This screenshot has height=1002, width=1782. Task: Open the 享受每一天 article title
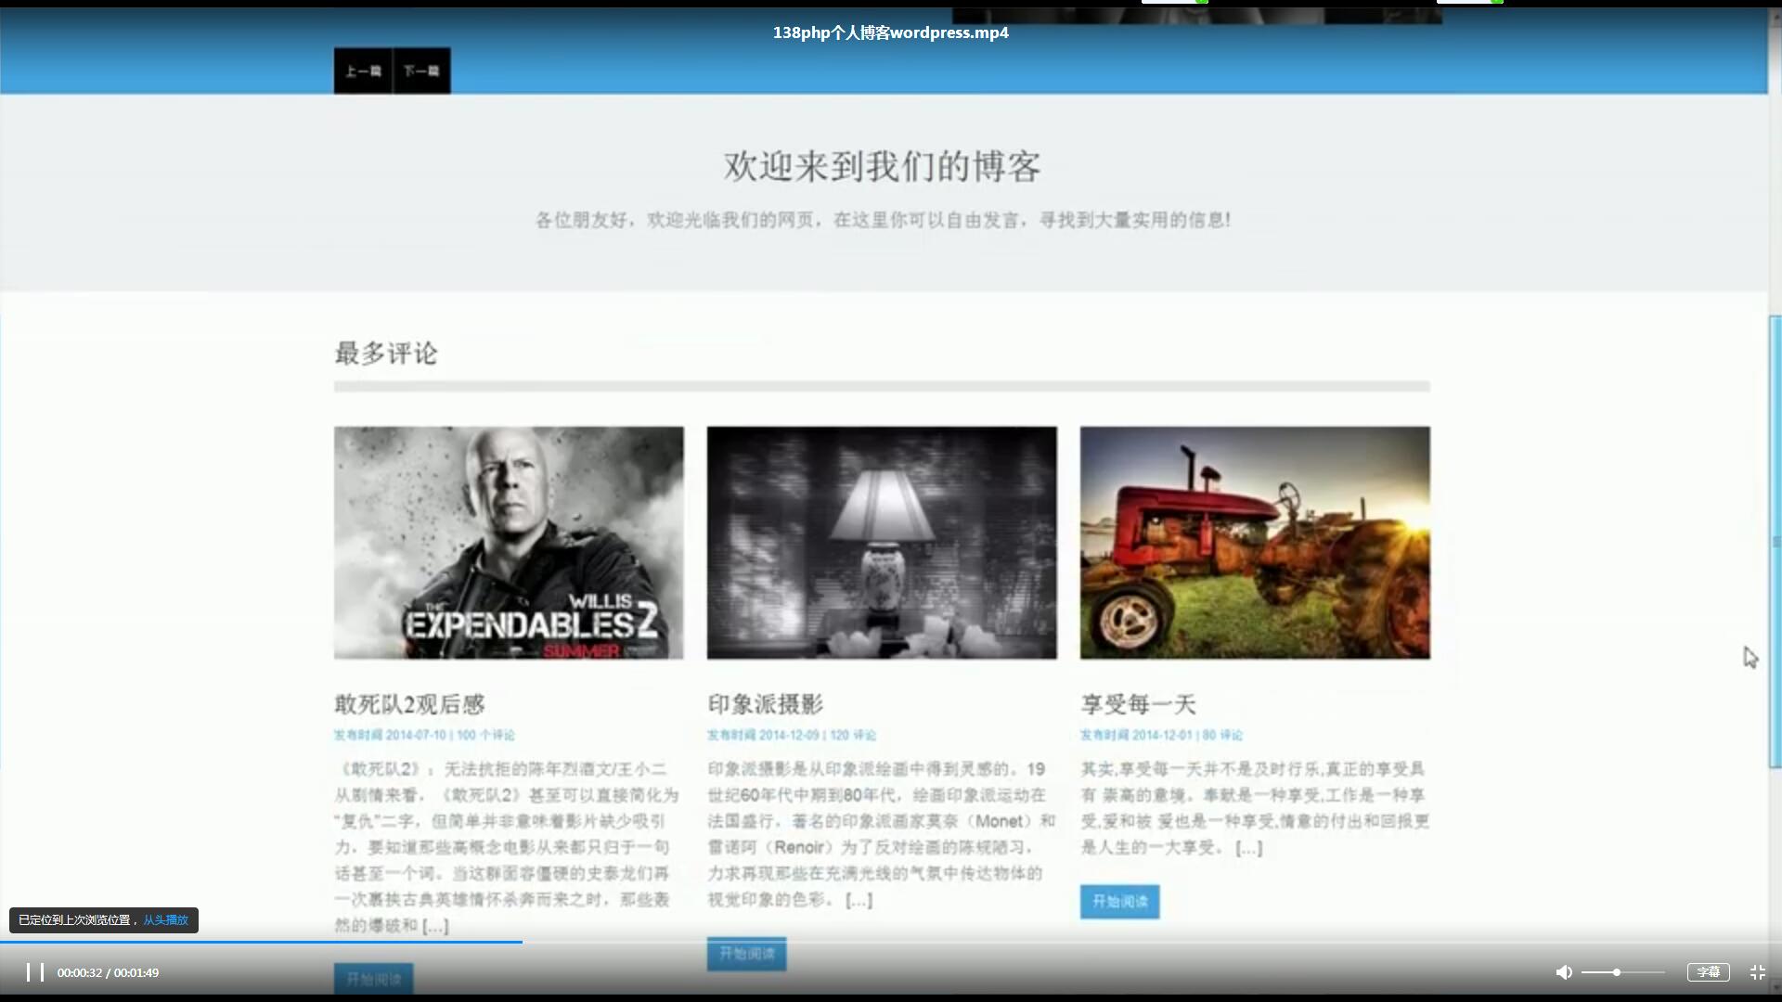[1138, 704]
